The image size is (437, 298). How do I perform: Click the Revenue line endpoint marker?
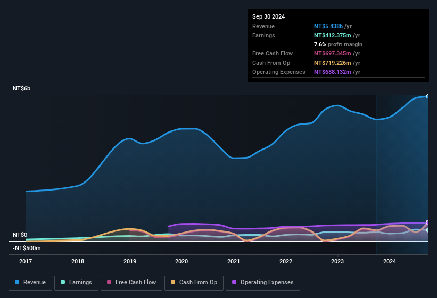click(x=428, y=96)
